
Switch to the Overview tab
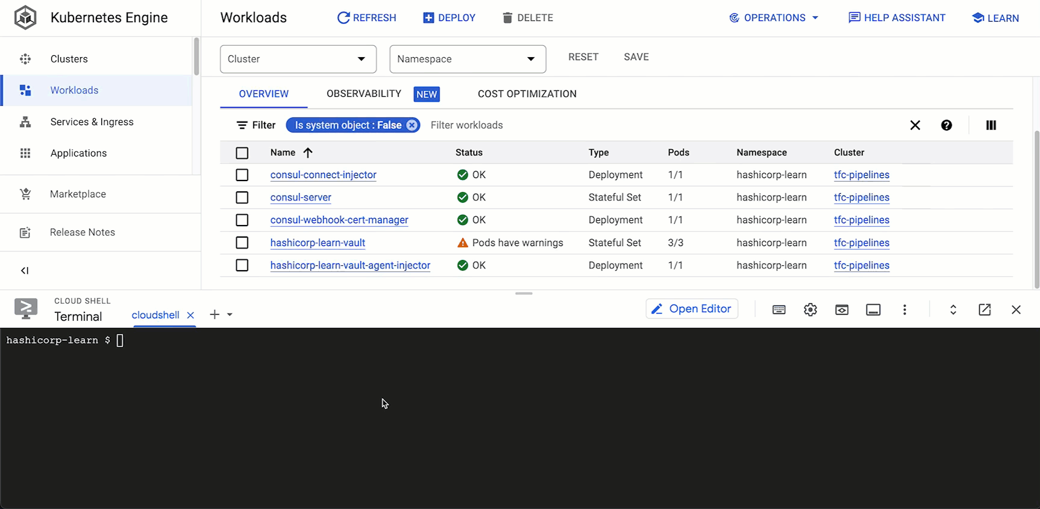click(x=264, y=94)
